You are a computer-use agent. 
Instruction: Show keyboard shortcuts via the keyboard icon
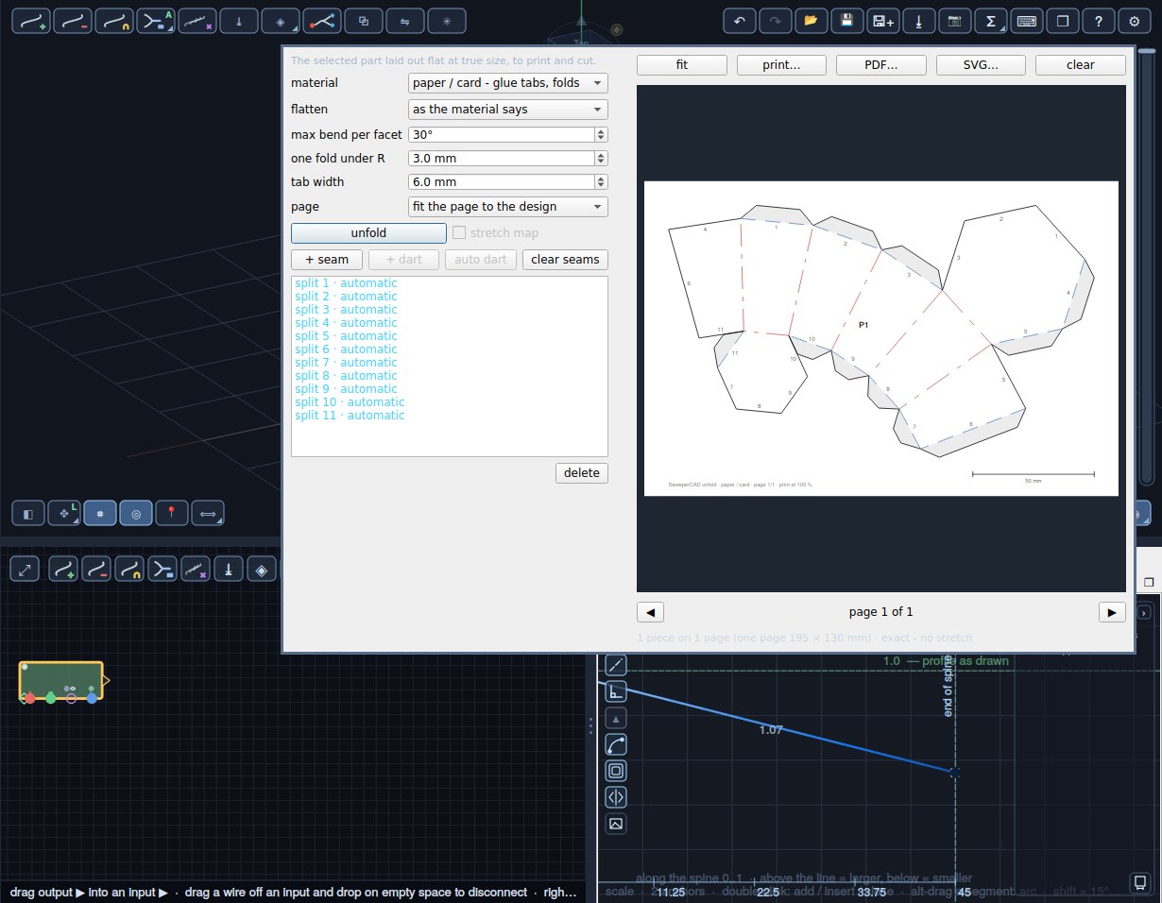pyautogui.click(x=1029, y=21)
